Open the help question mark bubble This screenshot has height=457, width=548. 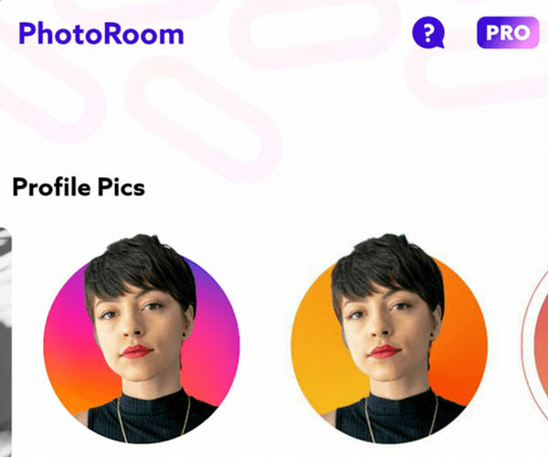click(x=428, y=32)
